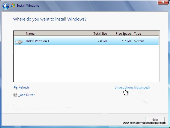The image size is (170, 128).
Task: Select the hard drive icon for Disk 0
Action: [19, 42]
